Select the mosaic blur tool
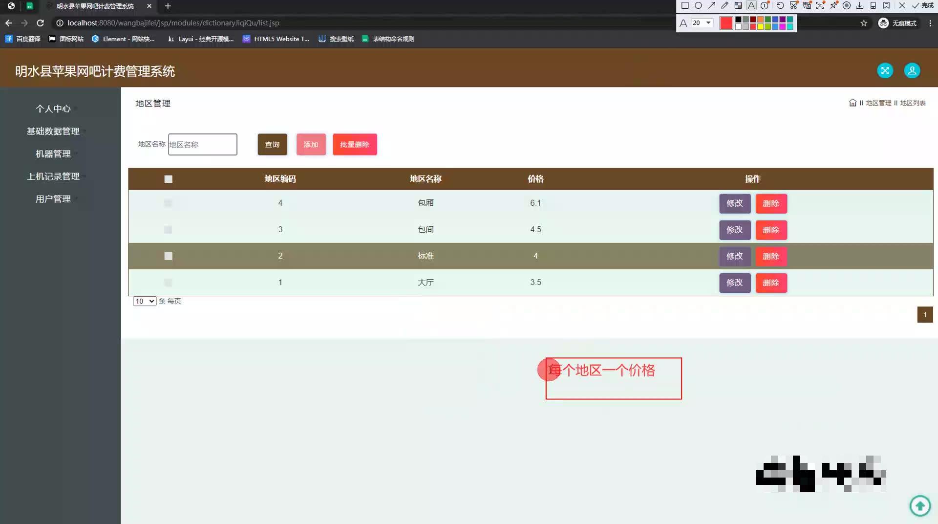 tap(739, 5)
